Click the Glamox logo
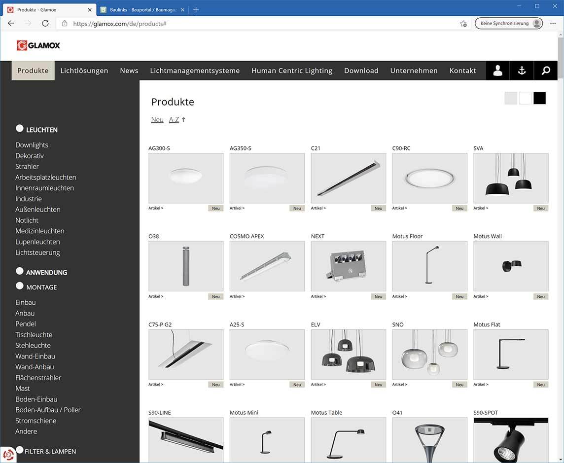564x463 pixels. [38, 45]
